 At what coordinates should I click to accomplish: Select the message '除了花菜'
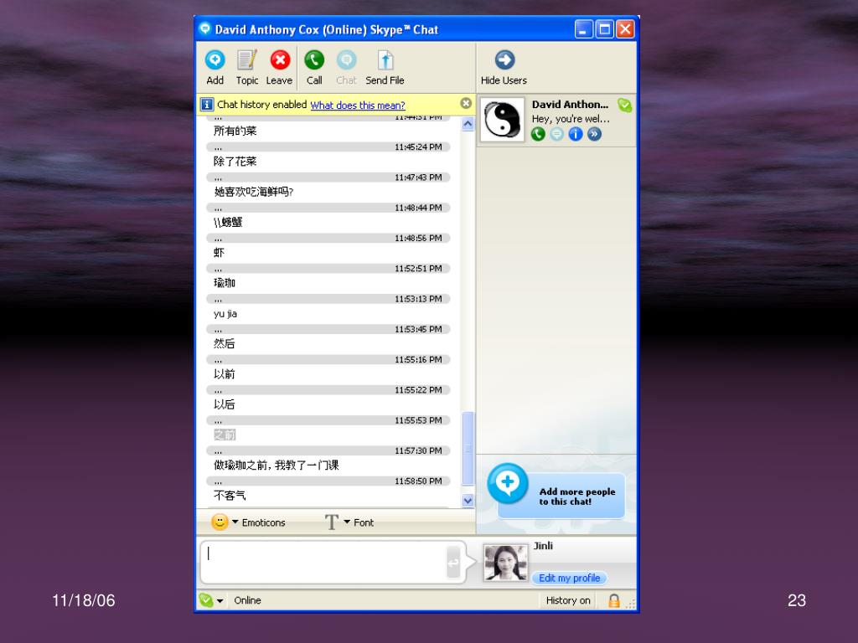235,162
